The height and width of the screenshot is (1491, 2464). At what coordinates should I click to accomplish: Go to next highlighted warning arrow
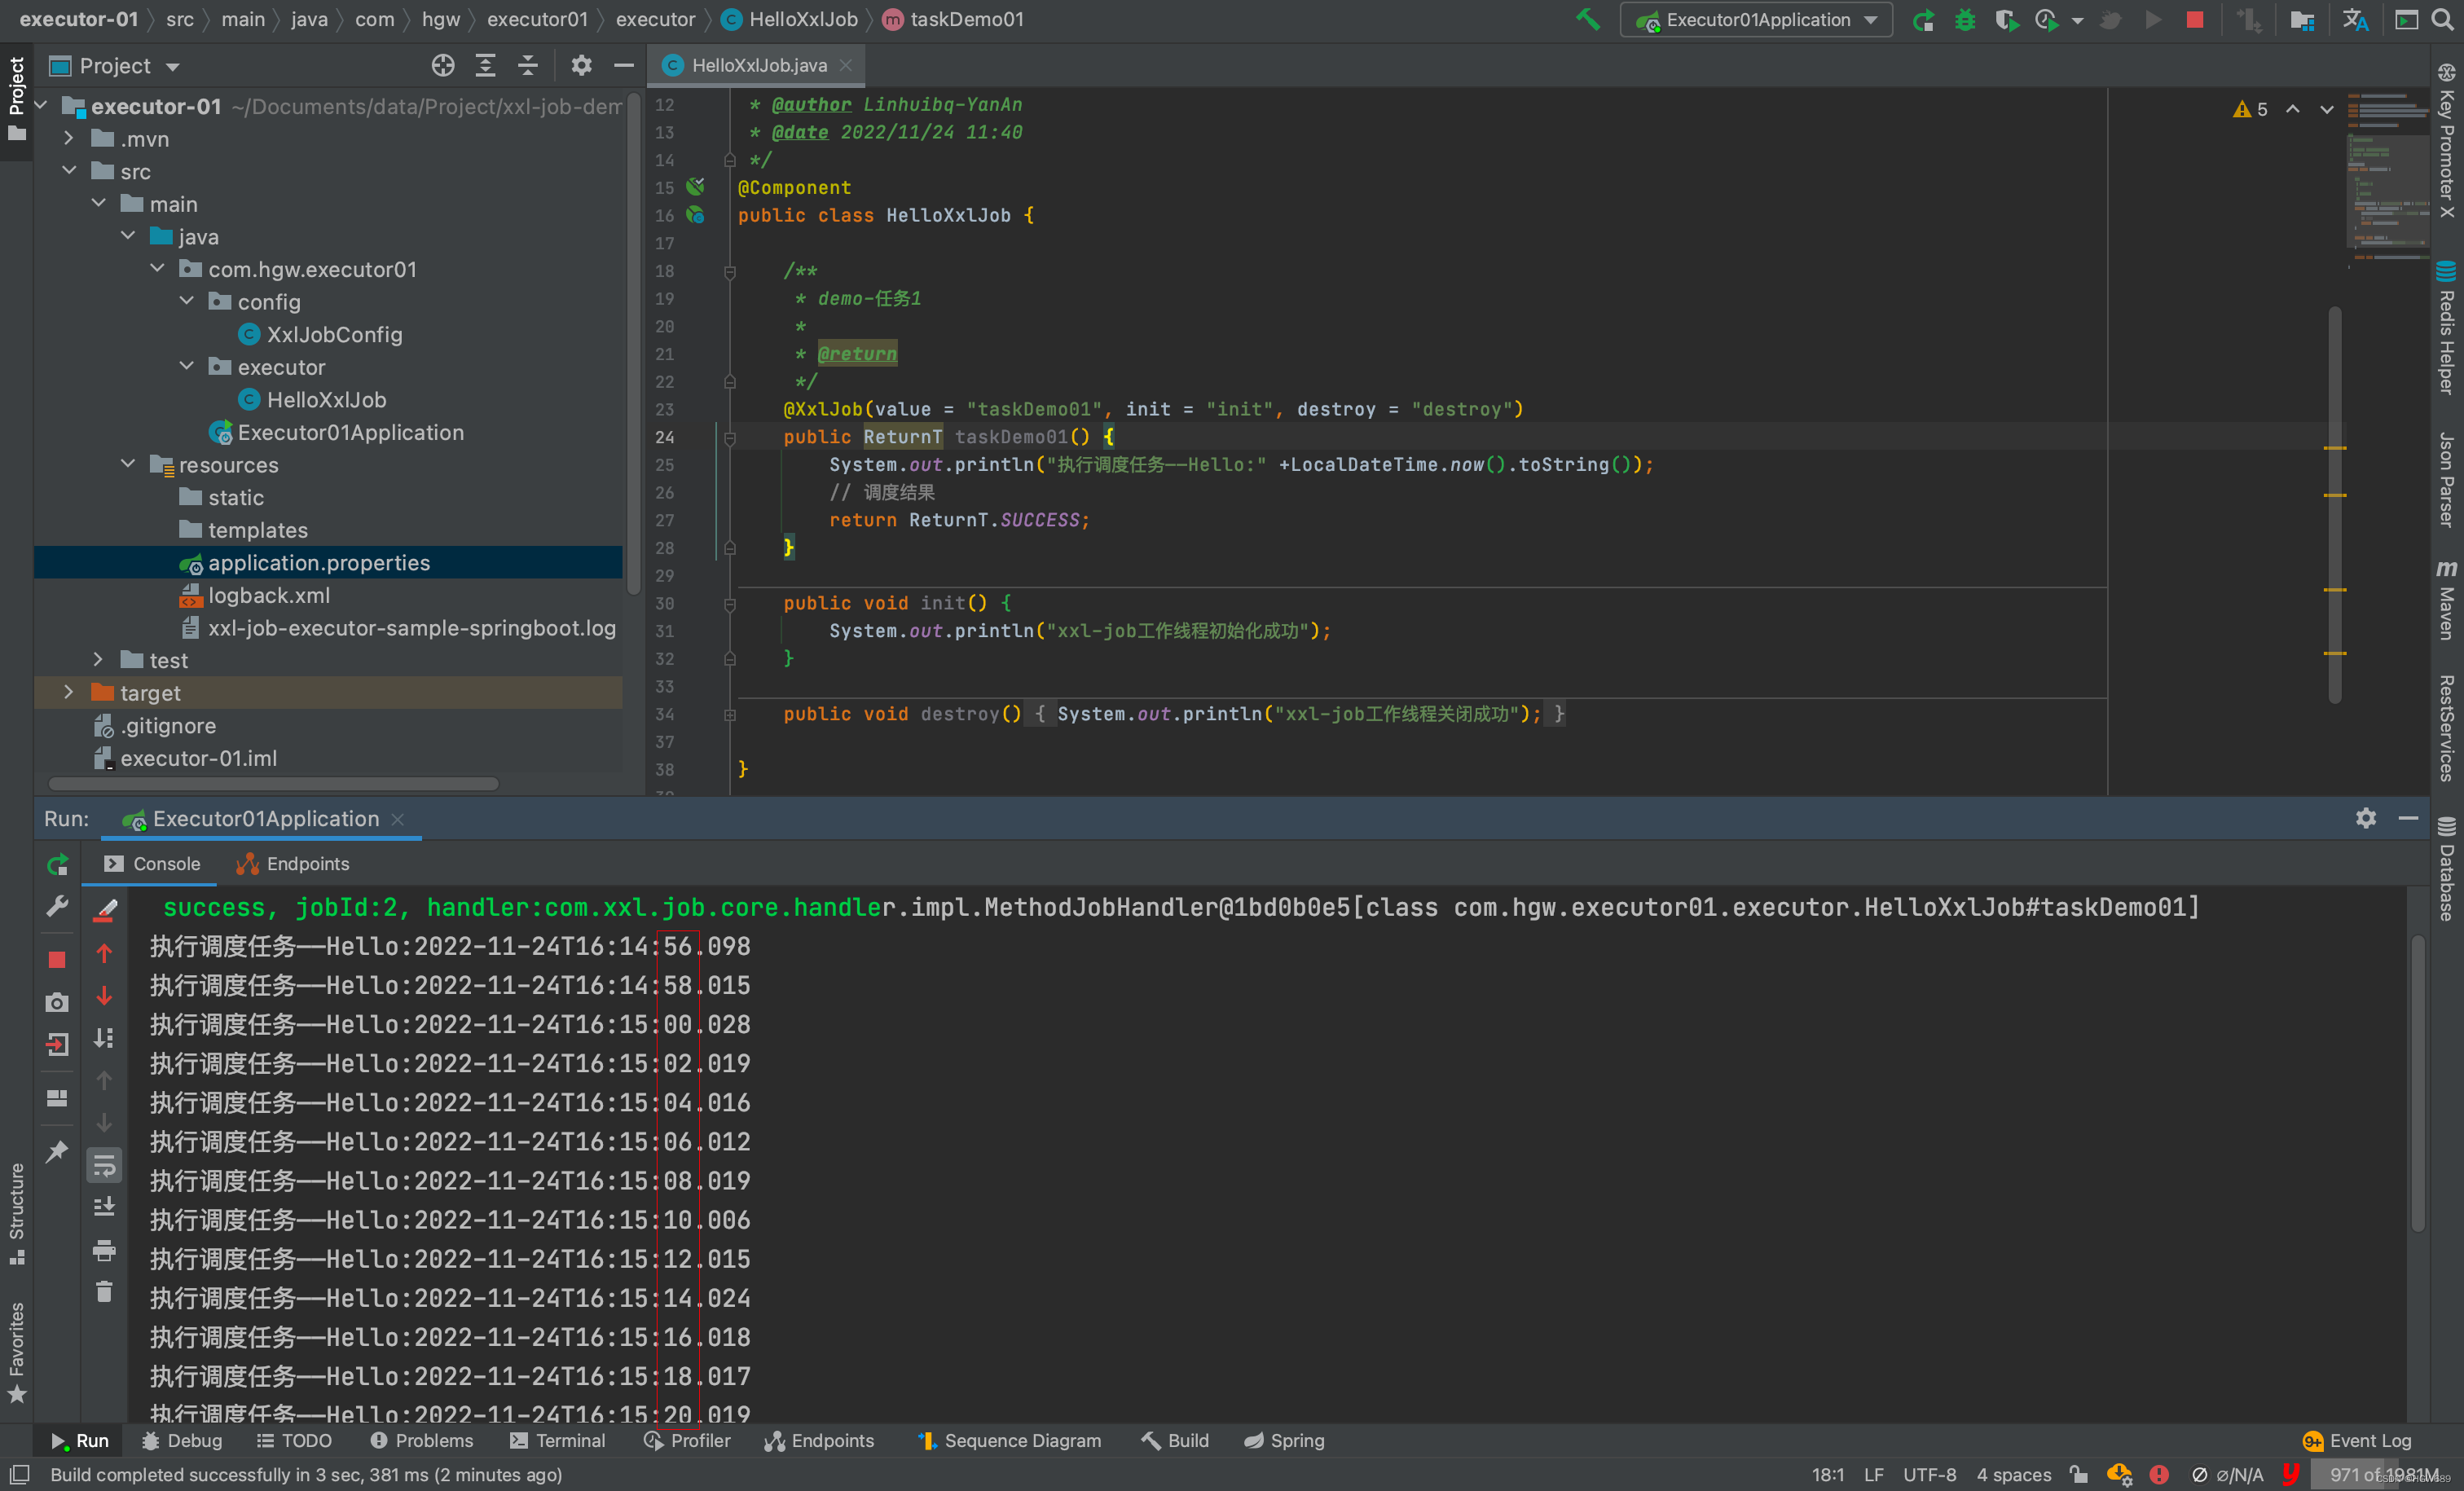2327,109
